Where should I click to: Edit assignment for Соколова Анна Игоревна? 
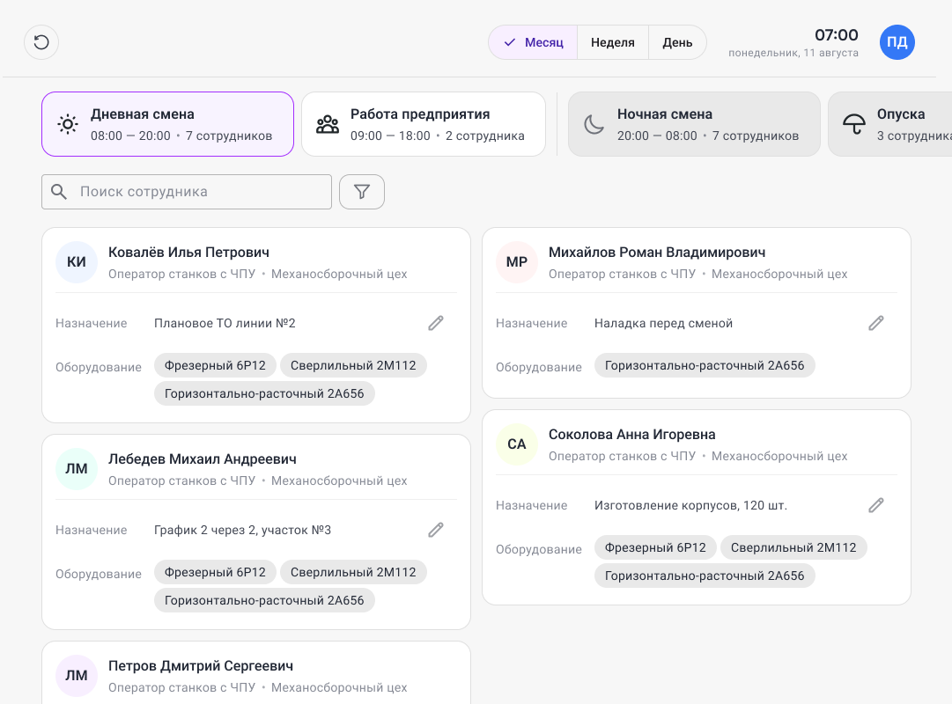point(876,505)
